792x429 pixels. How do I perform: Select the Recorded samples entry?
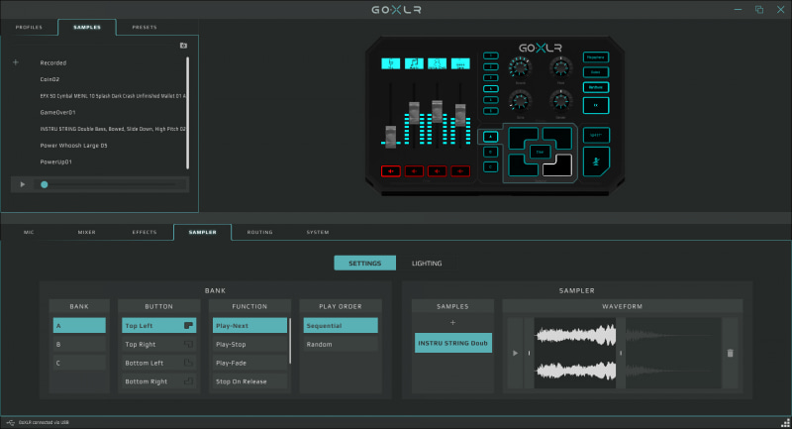coord(53,62)
